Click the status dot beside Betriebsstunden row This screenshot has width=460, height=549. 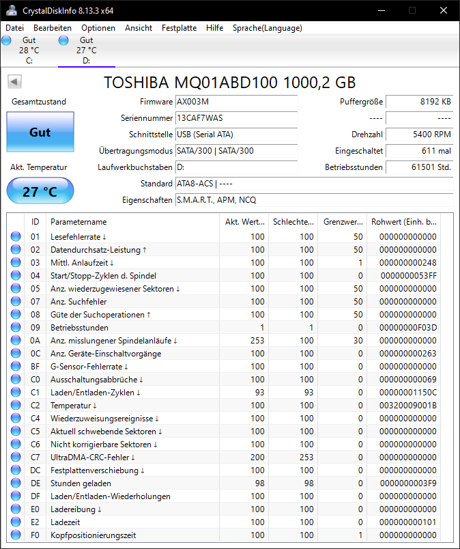click(15, 327)
